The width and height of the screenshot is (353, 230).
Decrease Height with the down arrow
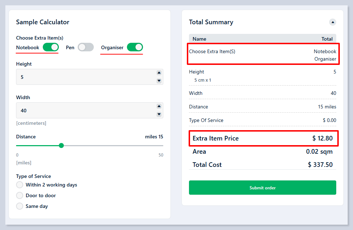[159, 81]
